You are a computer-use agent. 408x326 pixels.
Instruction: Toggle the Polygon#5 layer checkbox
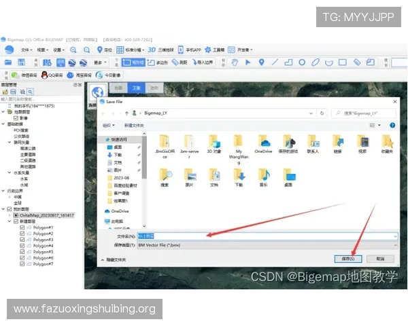point(22,252)
